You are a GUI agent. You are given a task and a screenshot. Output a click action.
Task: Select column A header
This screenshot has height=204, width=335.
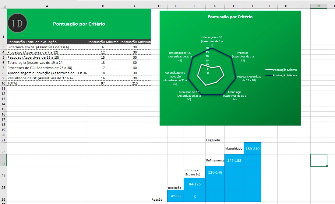point(47,6)
